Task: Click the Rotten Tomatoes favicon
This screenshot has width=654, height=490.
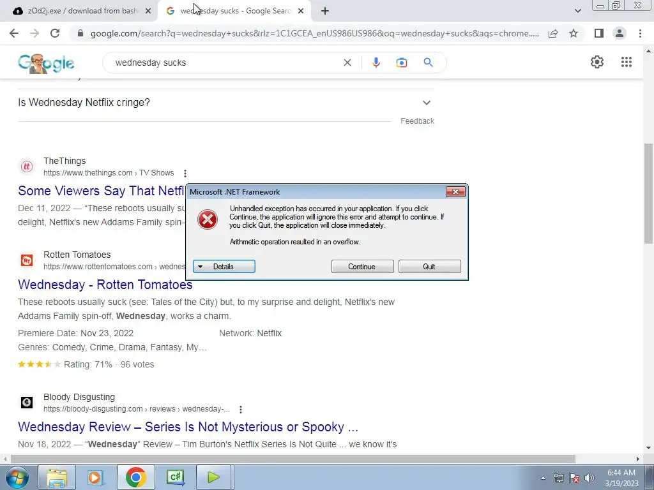Action: (x=27, y=260)
